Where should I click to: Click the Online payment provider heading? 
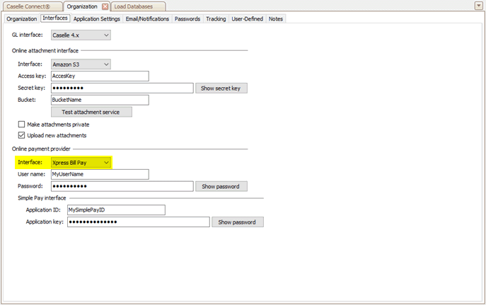click(41, 149)
